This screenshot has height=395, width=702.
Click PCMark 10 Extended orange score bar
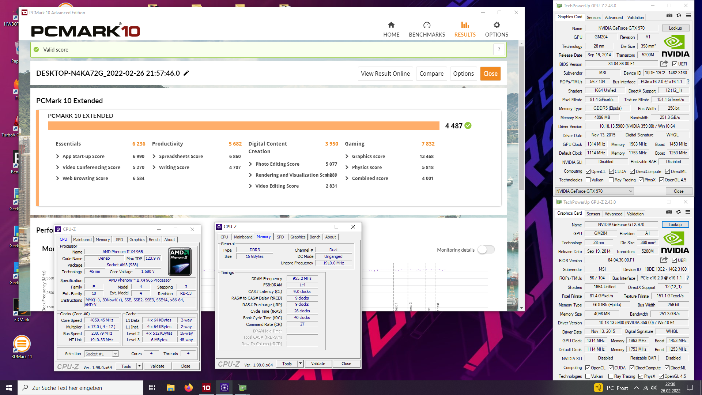tap(244, 126)
